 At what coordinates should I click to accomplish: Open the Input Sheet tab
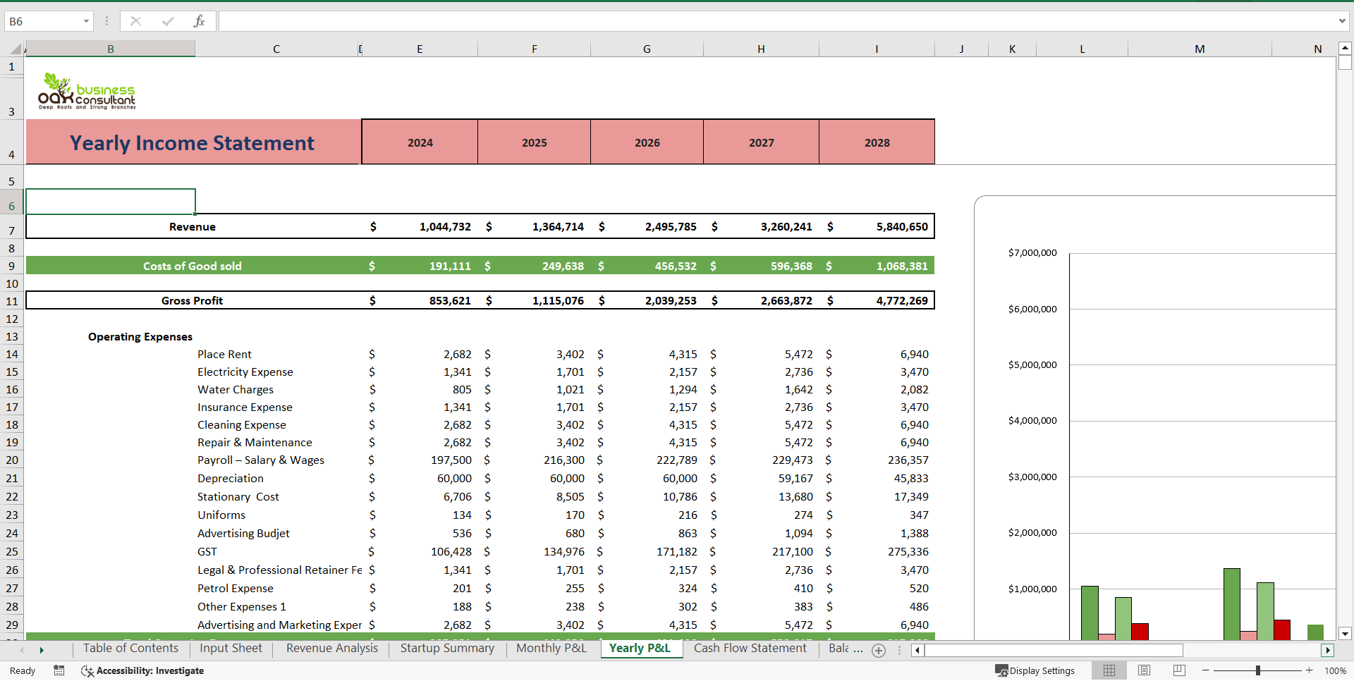coord(231,649)
